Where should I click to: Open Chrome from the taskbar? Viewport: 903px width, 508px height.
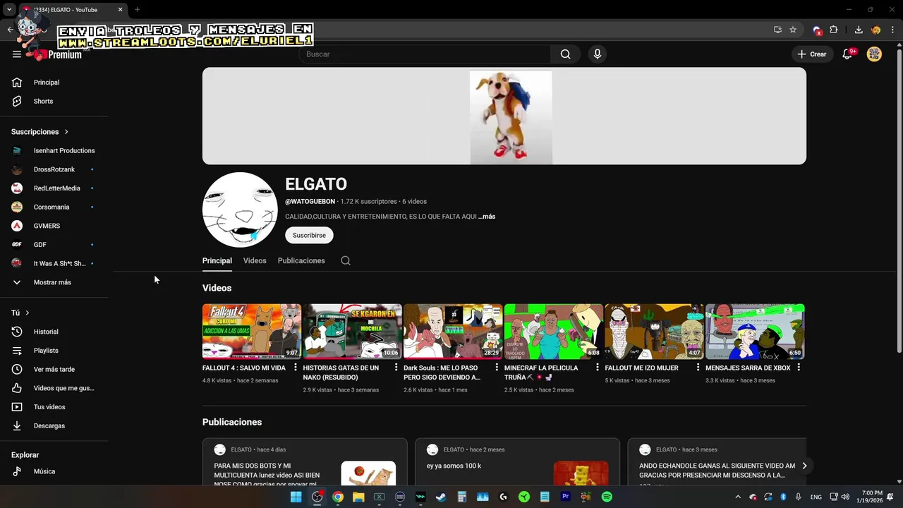(338, 497)
